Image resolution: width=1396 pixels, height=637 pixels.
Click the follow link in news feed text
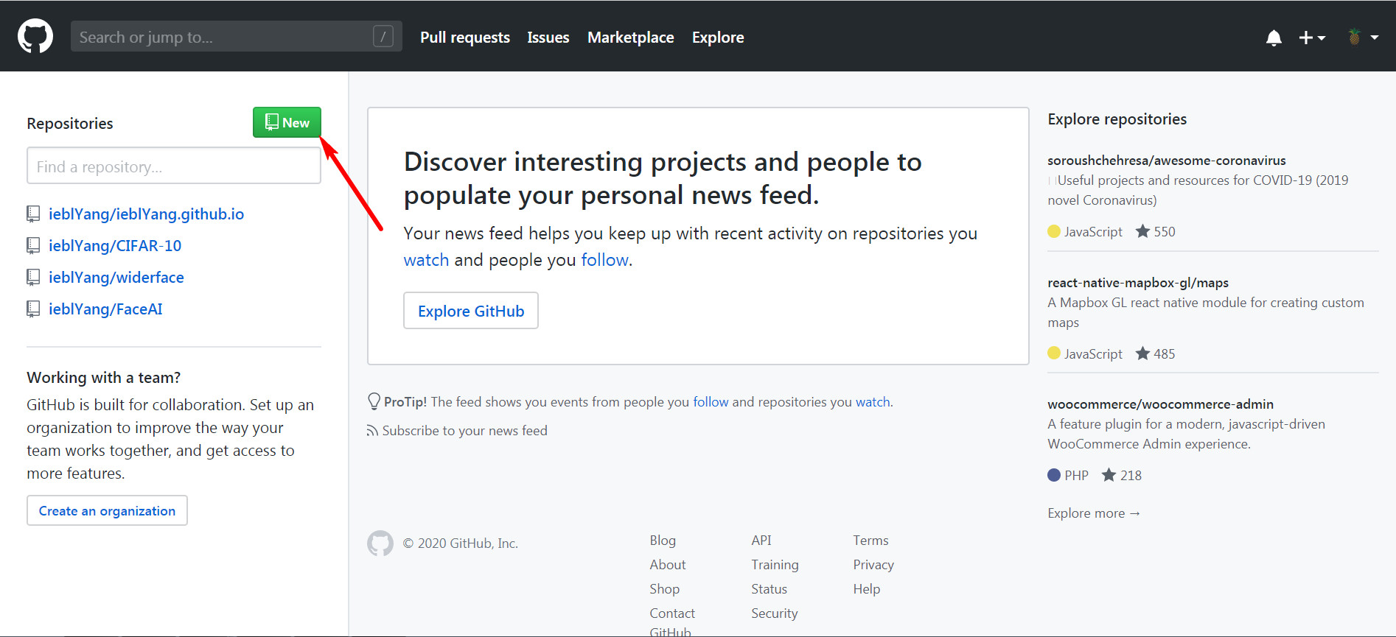tap(604, 260)
